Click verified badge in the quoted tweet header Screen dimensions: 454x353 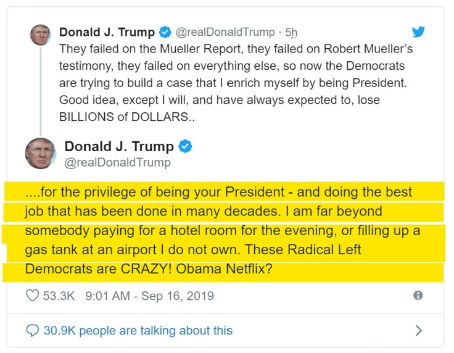tap(165, 32)
